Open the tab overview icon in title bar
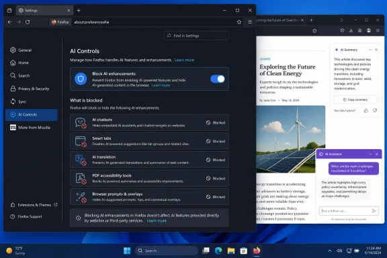387x258 pixels. [x=9, y=10]
